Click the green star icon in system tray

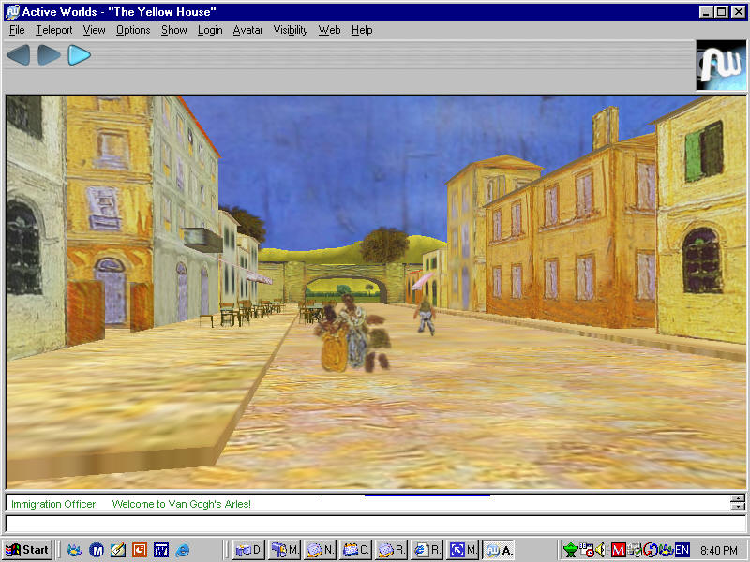click(x=571, y=550)
